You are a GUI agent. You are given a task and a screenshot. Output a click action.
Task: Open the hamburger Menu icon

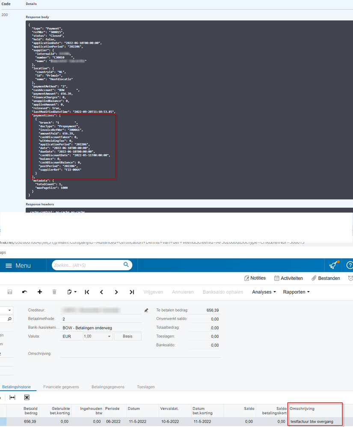[9, 265]
